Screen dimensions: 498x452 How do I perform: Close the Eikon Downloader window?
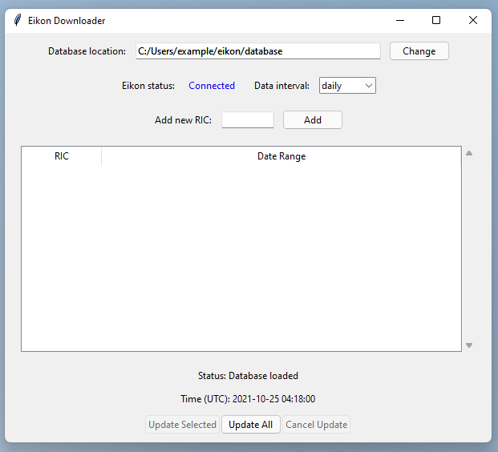click(473, 20)
